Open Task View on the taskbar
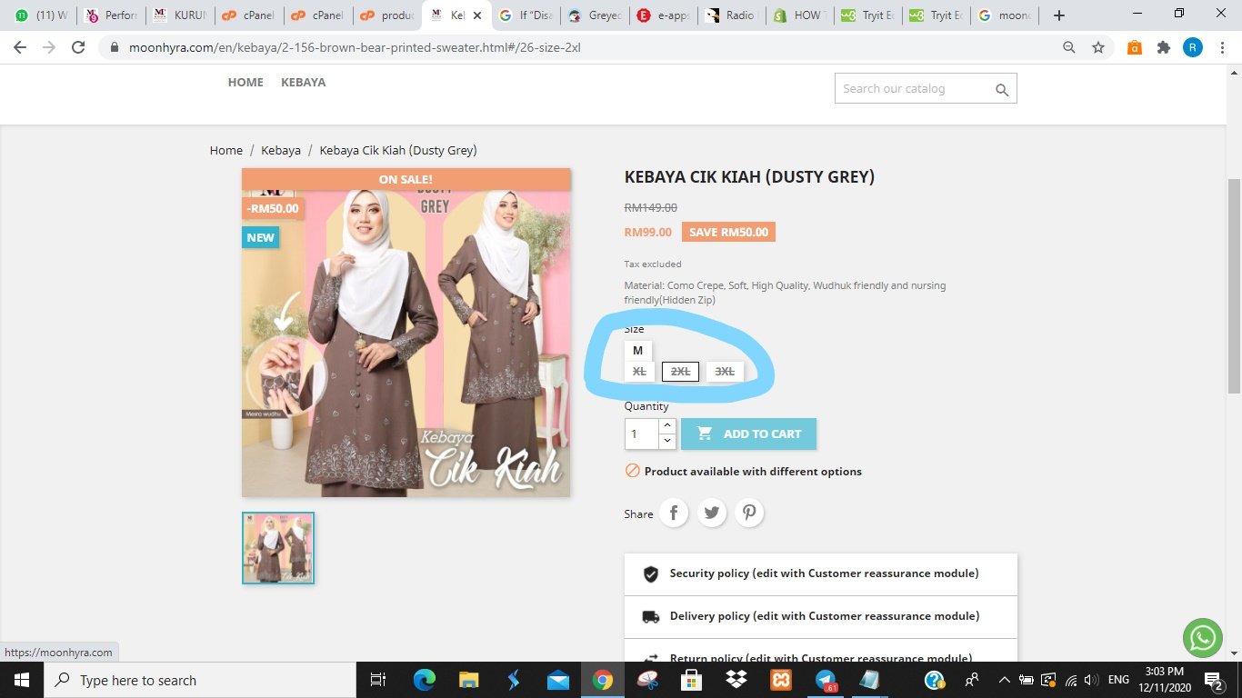The width and height of the screenshot is (1242, 698). click(x=378, y=680)
